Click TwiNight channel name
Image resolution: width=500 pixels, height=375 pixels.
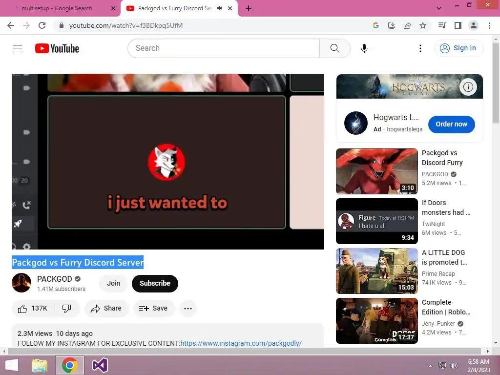(434, 224)
